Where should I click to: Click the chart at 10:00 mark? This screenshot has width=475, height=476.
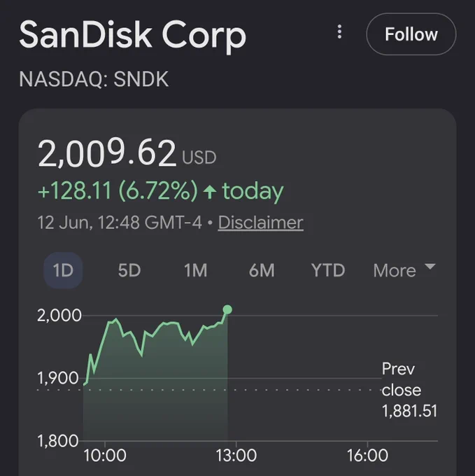click(105, 456)
